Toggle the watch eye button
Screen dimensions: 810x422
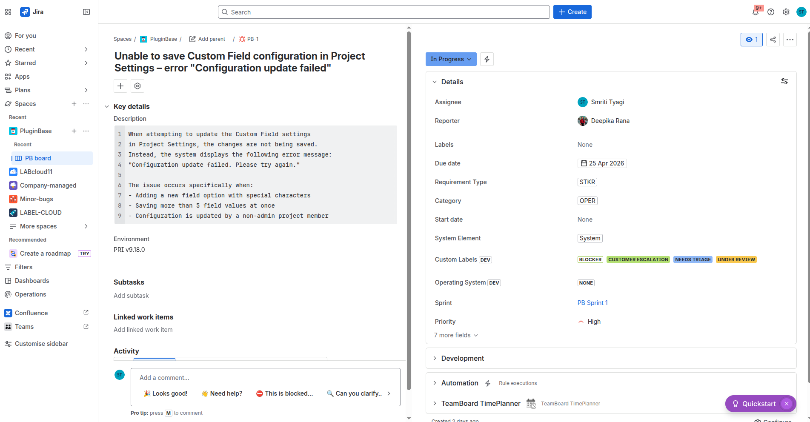point(752,40)
